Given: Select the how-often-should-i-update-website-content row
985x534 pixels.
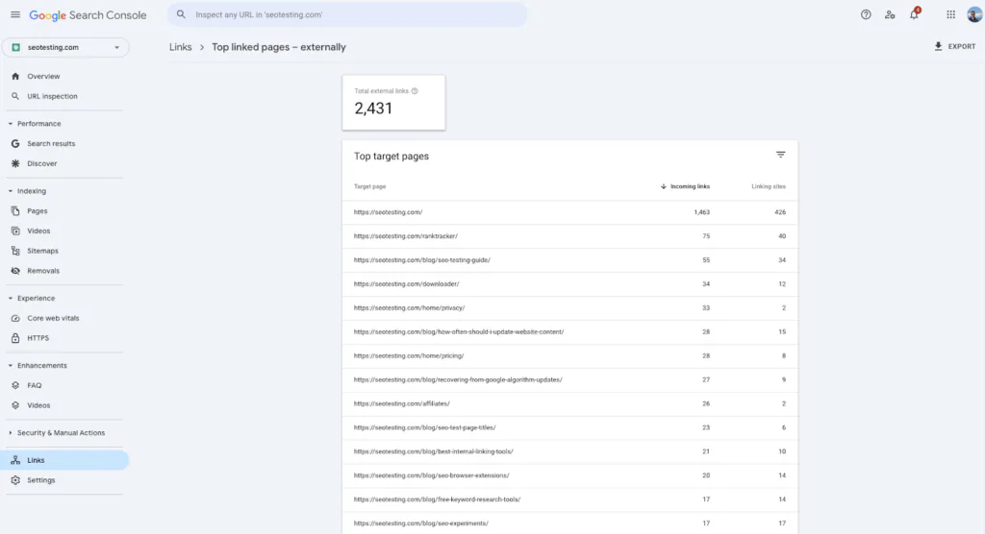Looking at the screenshot, I should click(x=569, y=332).
